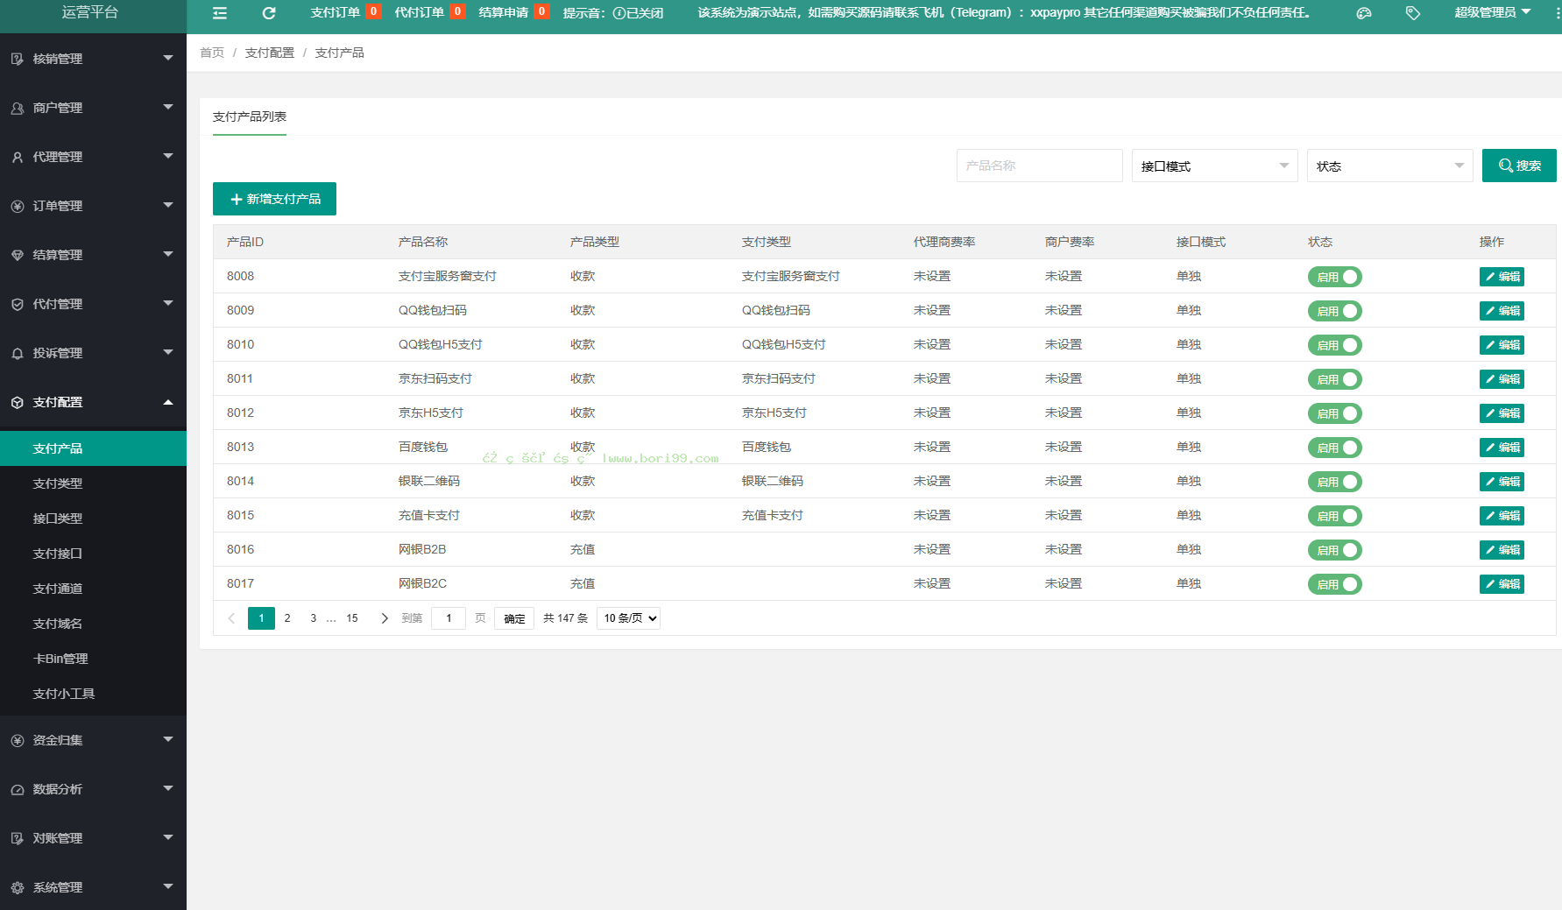Open 支付域名 in the sidebar submenu
This screenshot has width=1562, height=910.
(x=93, y=624)
